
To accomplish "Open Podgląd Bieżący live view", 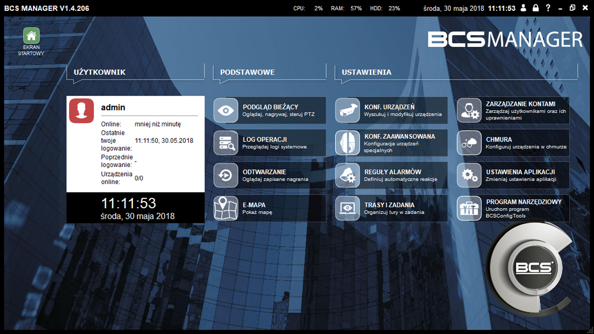I will [x=269, y=110].
